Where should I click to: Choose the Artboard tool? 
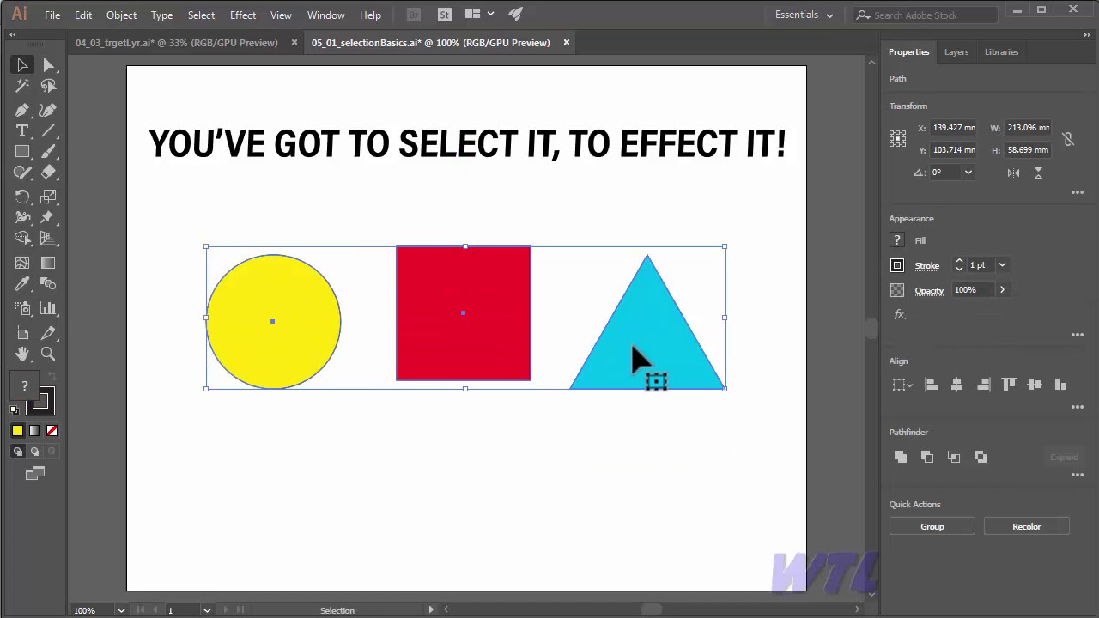tap(22, 333)
